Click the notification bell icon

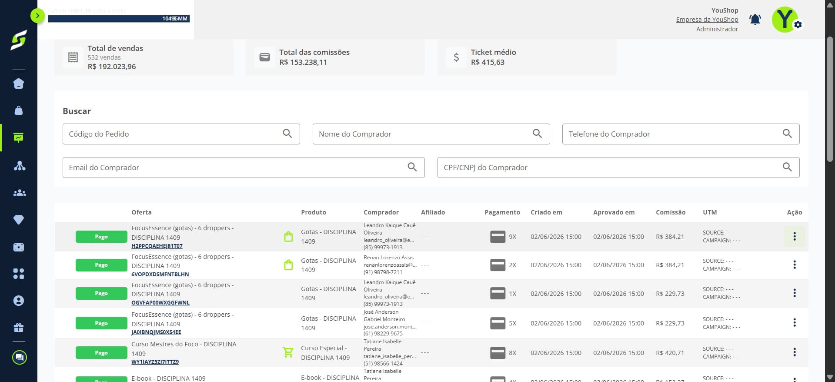[x=755, y=20]
